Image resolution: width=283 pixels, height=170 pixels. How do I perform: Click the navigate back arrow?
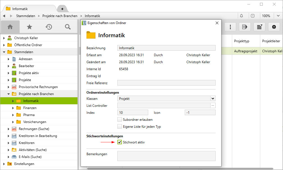coord(4,16)
